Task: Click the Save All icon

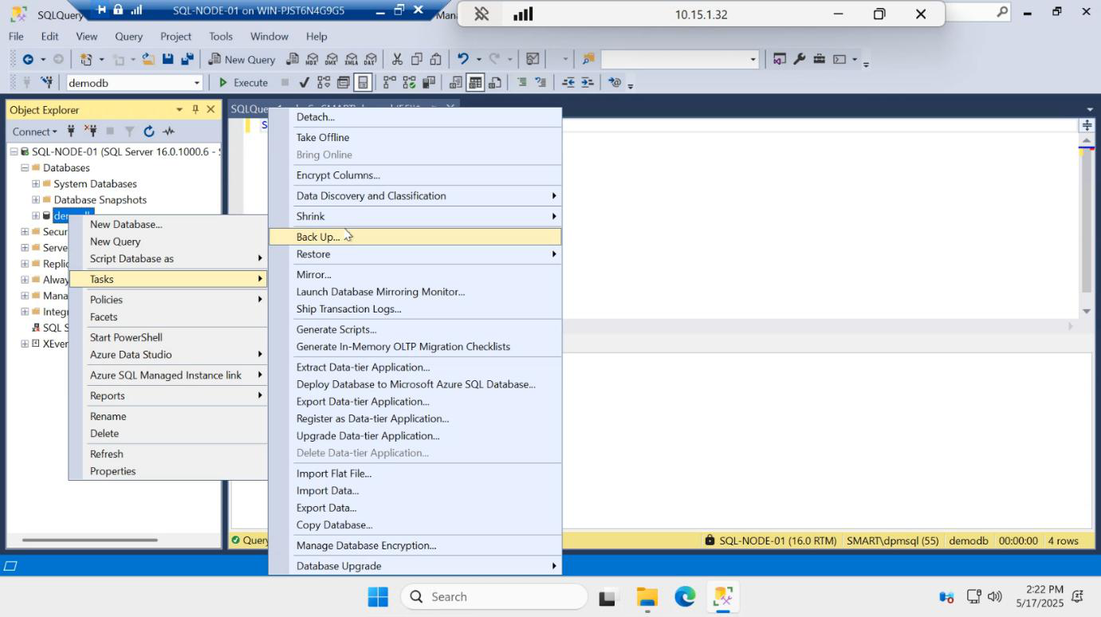Action: tap(187, 59)
